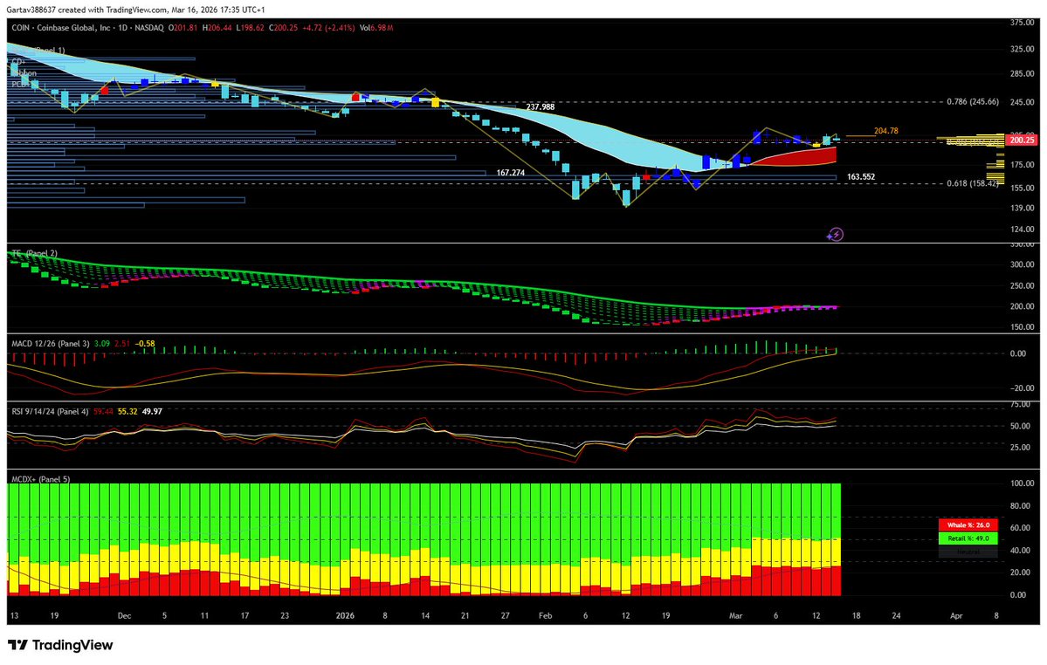Click the 13 date label on time axis
This screenshot has height=665, width=1047.
click(x=15, y=615)
